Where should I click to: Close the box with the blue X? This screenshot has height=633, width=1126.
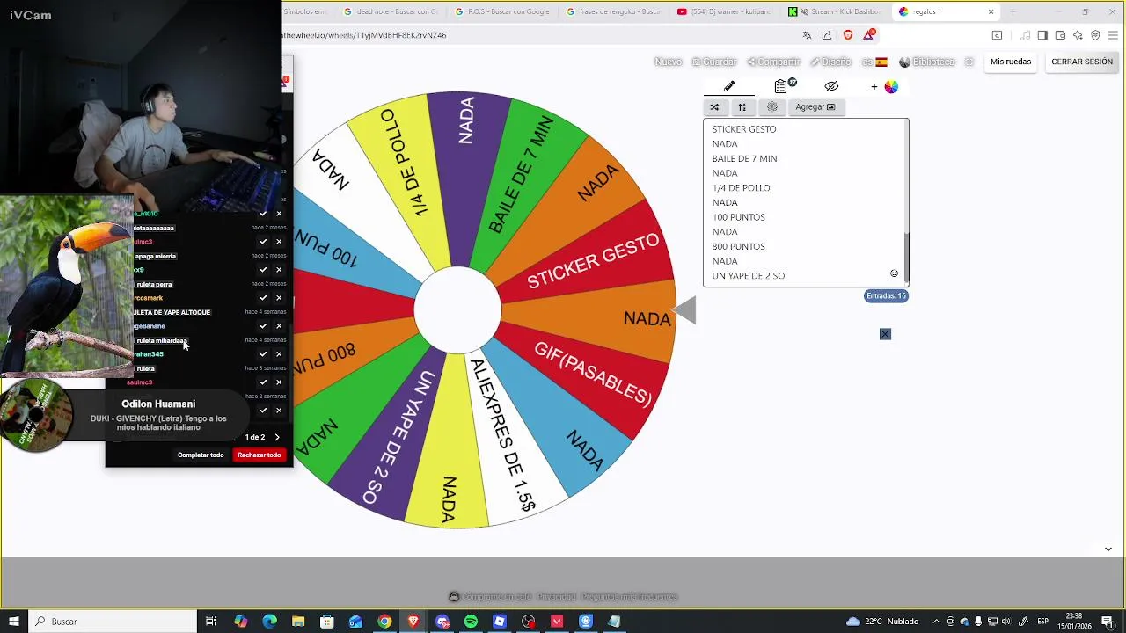885,334
